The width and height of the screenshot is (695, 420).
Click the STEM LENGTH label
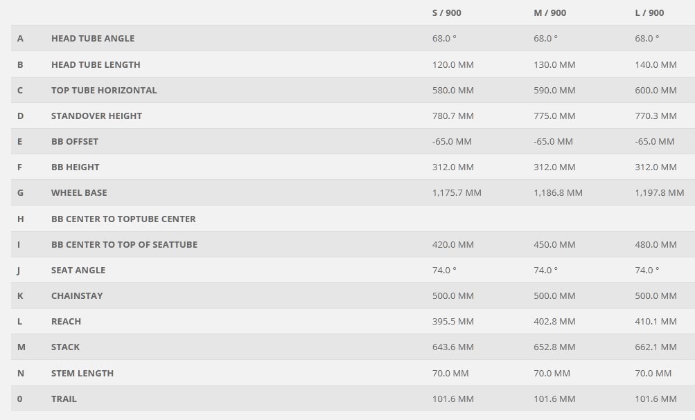pos(82,373)
